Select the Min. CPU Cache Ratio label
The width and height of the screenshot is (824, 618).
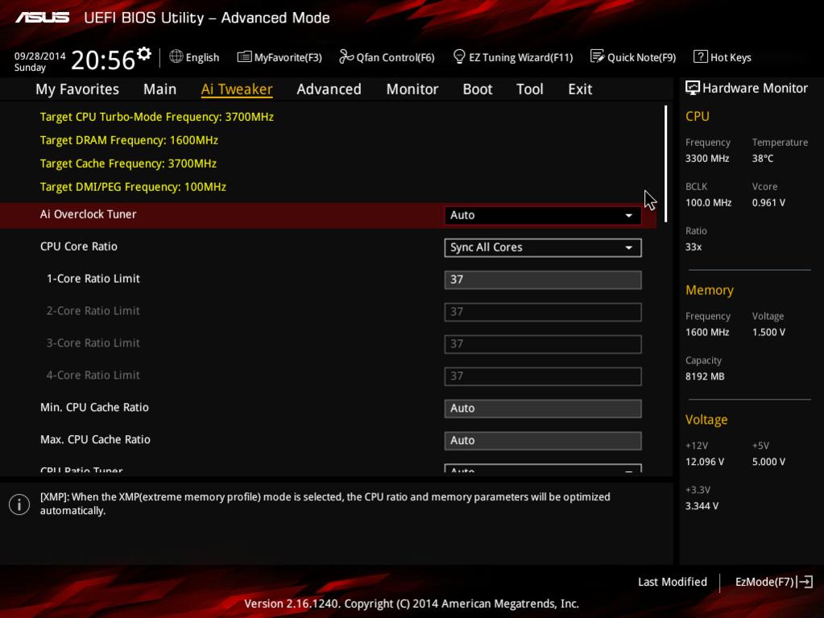[94, 407]
